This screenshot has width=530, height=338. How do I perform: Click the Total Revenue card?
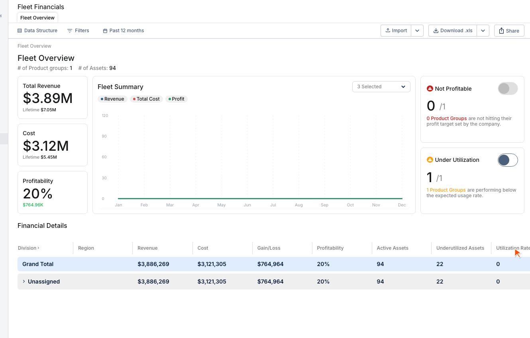point(53,97)
